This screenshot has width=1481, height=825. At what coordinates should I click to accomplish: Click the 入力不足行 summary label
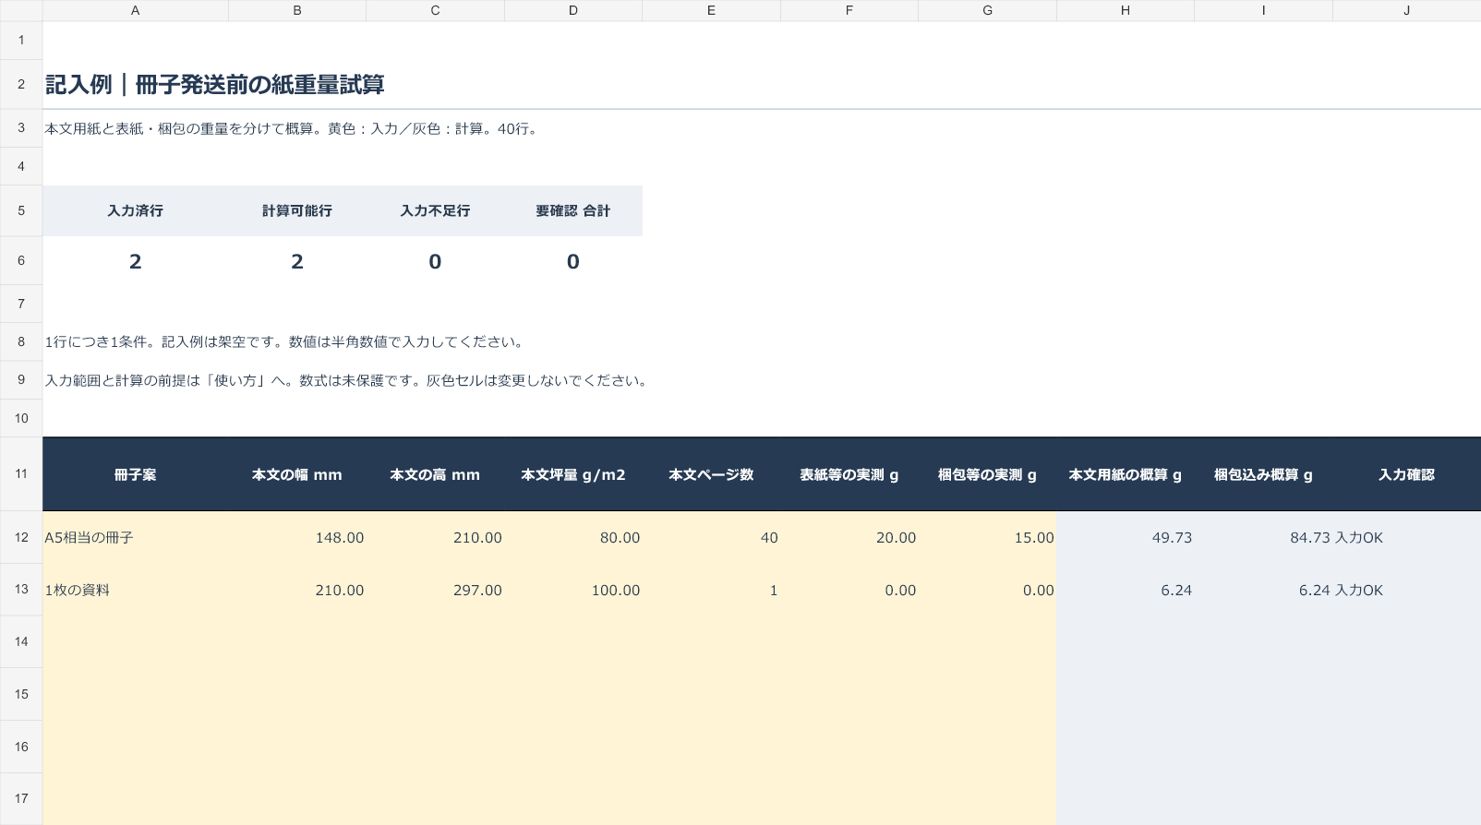click(x=435, y=210)
